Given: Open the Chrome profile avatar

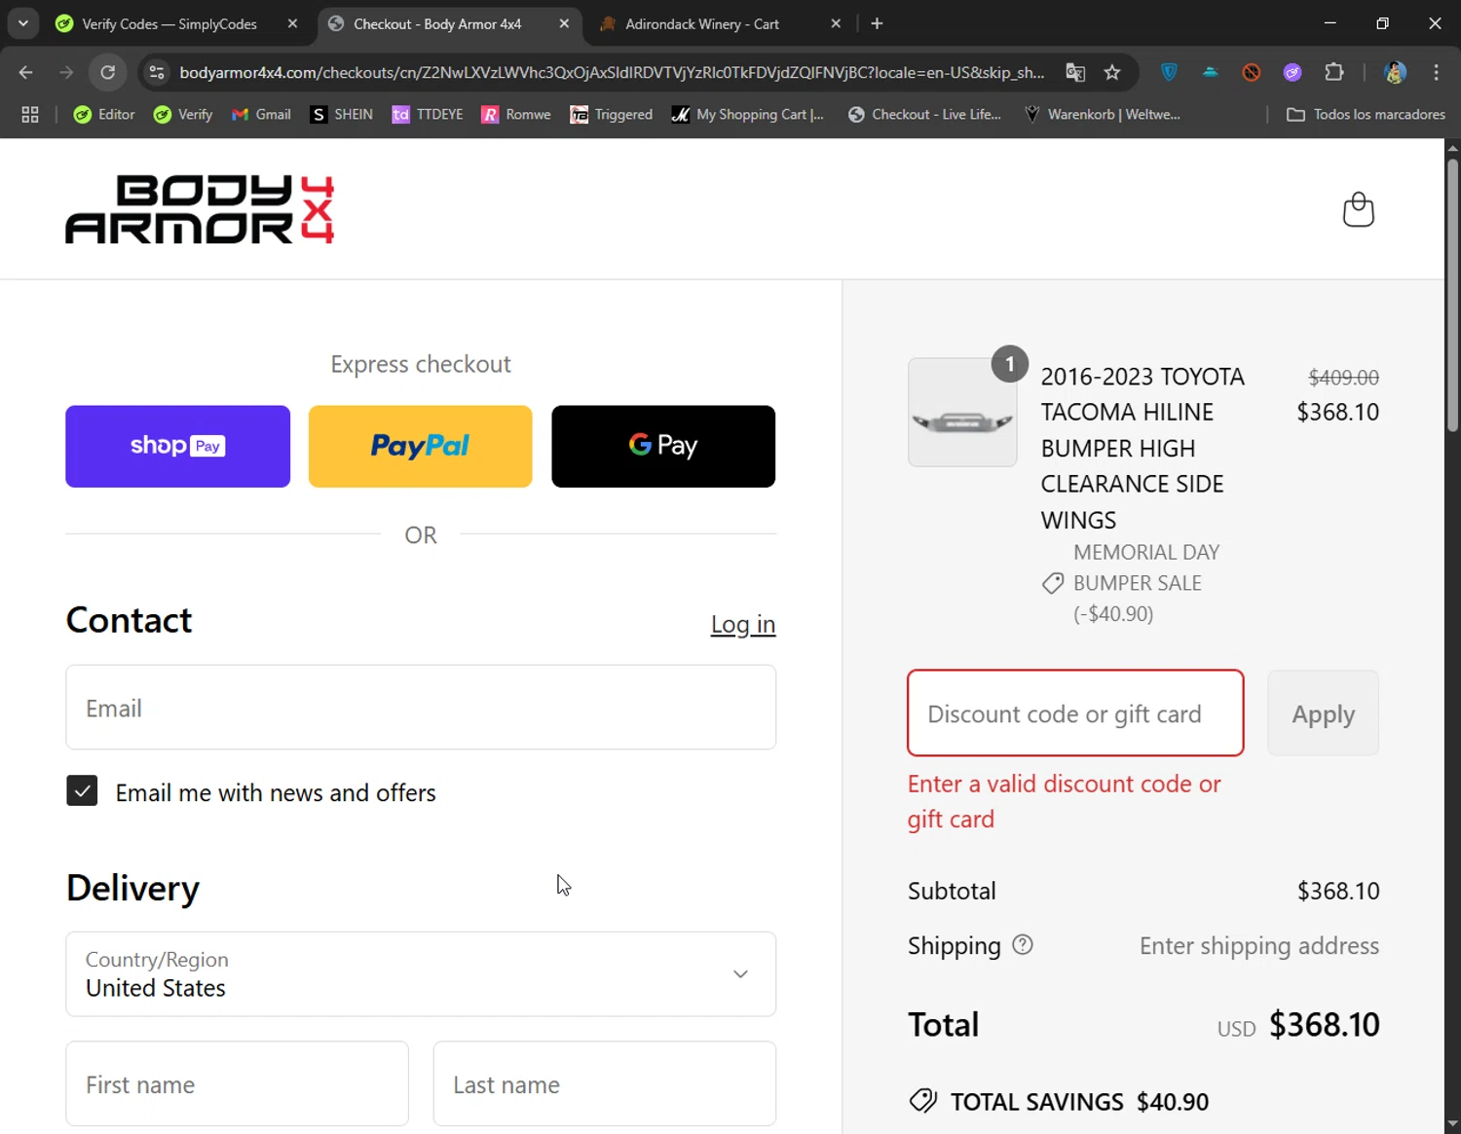Looking at the screenshot, I should coord(1395,72).
